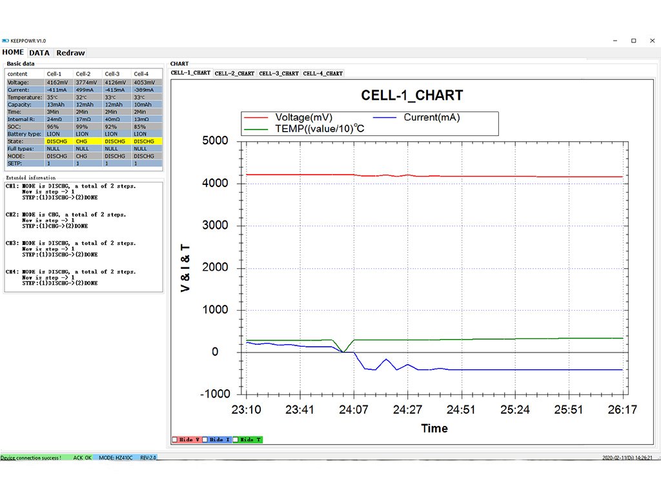
Task: Close the KEEPPOWR application window
Action: coord(653,41)
